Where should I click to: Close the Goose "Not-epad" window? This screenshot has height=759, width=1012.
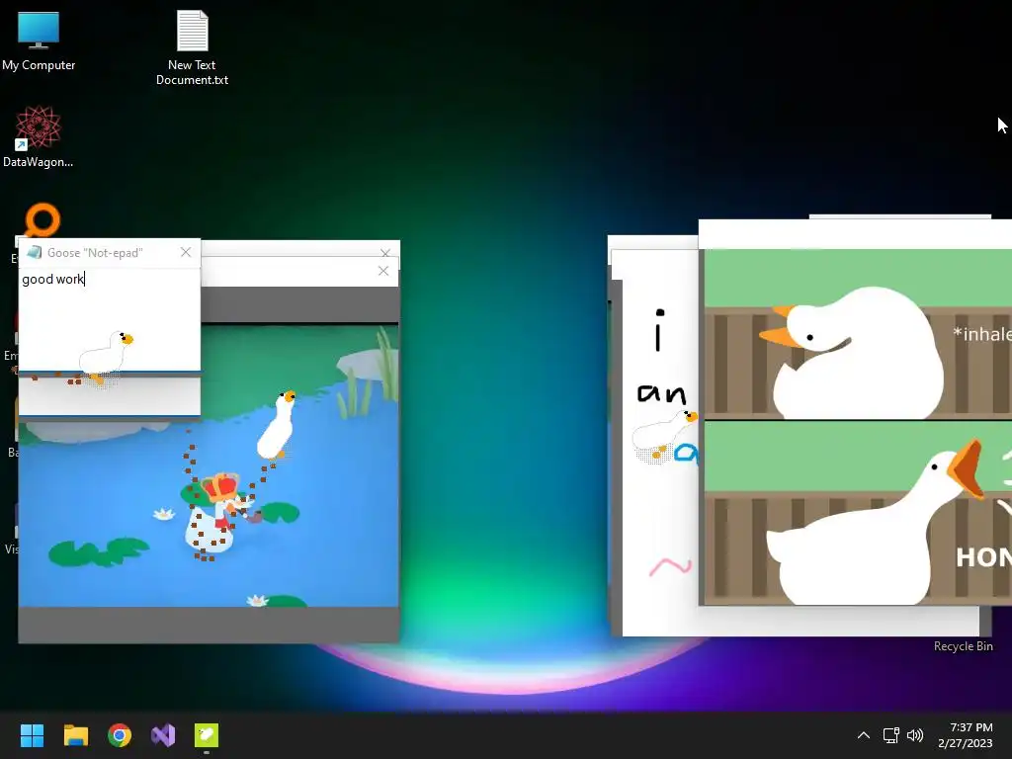click(186, 252)
